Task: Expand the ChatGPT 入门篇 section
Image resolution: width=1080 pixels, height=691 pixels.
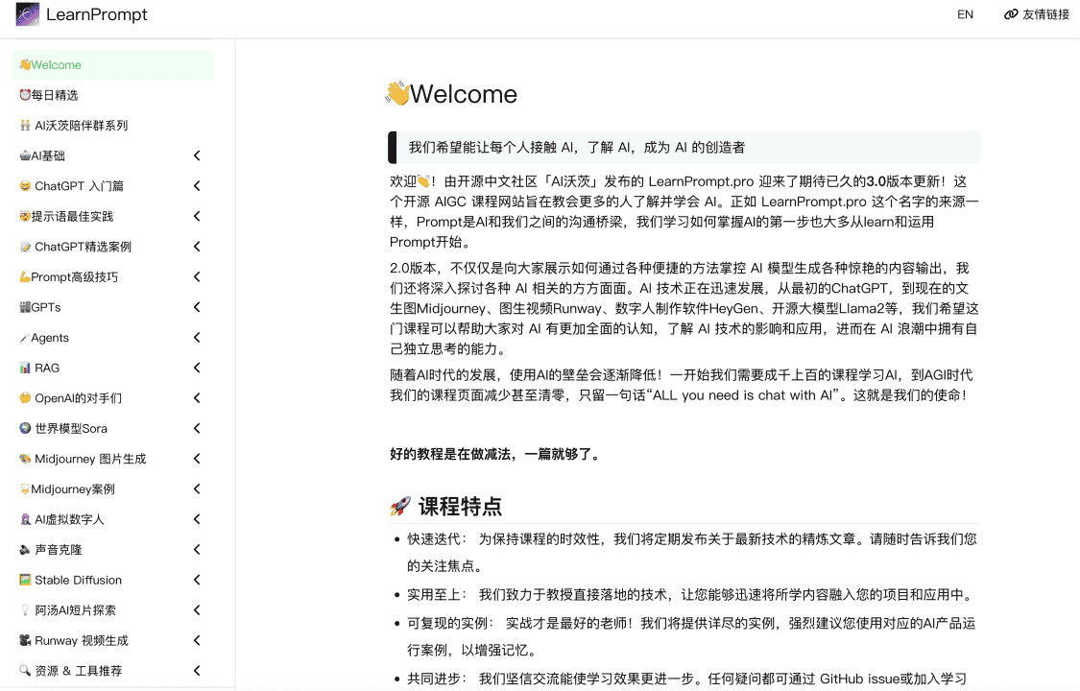Action: click(x=197, y=185)
